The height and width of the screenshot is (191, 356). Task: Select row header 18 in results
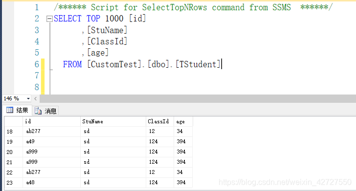[14, 132]
